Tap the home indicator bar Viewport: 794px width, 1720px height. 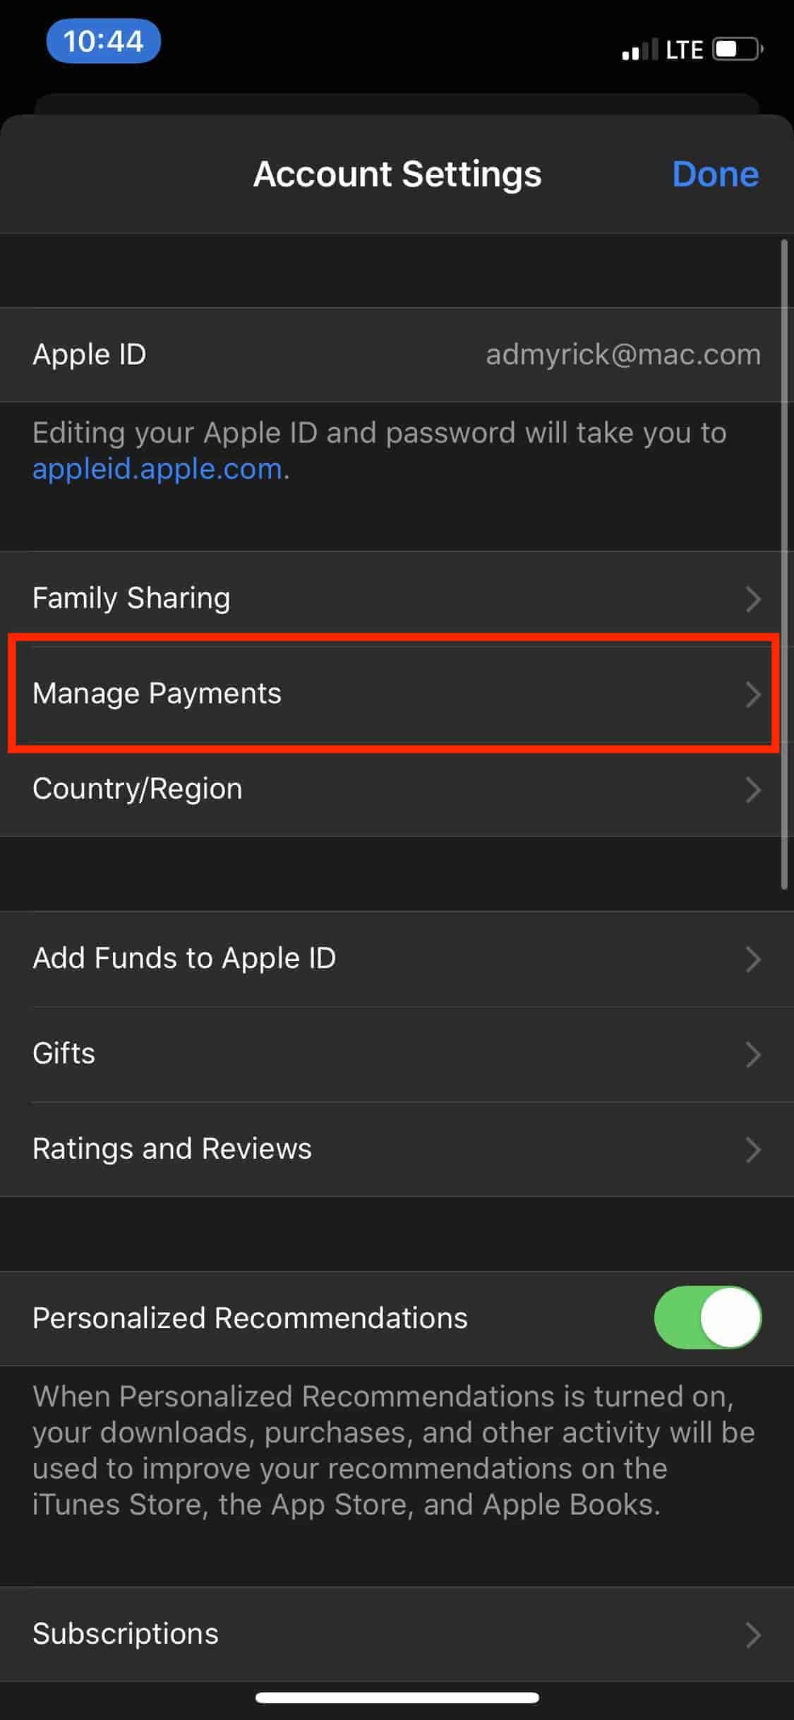[397, 1697]
